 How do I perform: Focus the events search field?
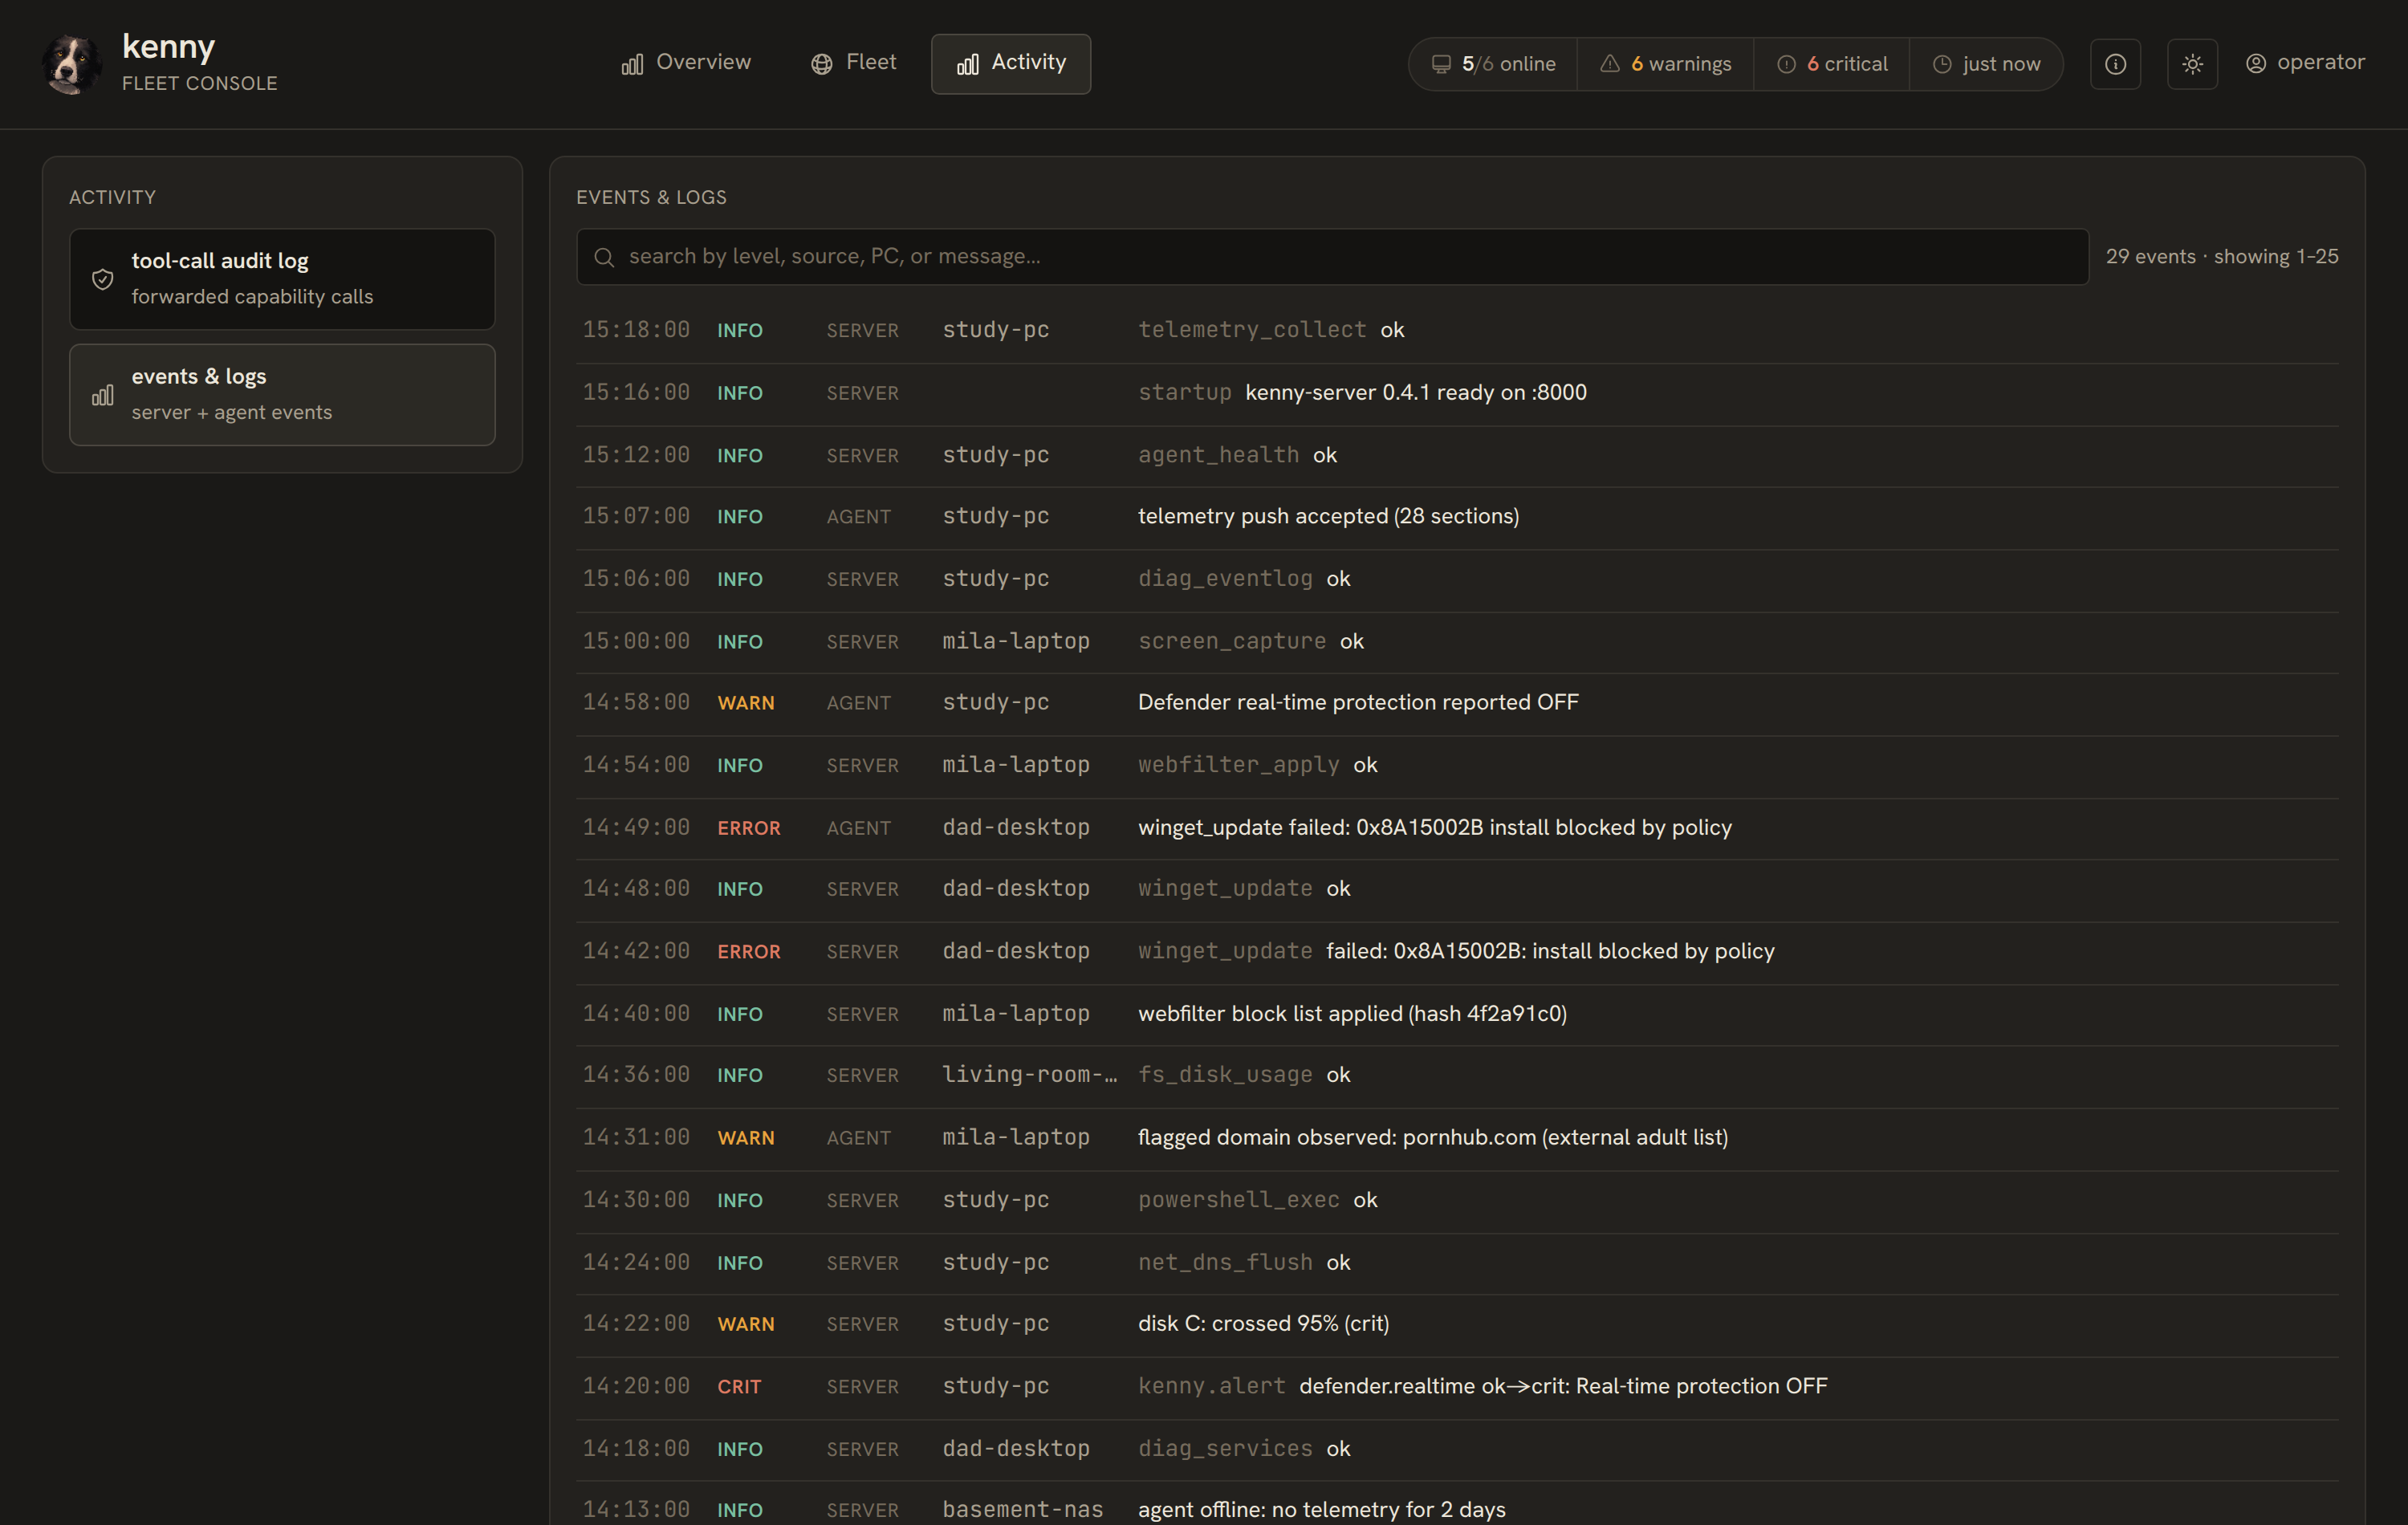[1332, 257]
